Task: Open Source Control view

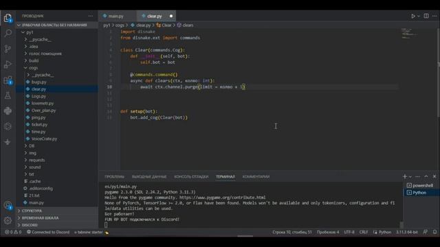Action: pyautogui.click(x=8, y=49)
